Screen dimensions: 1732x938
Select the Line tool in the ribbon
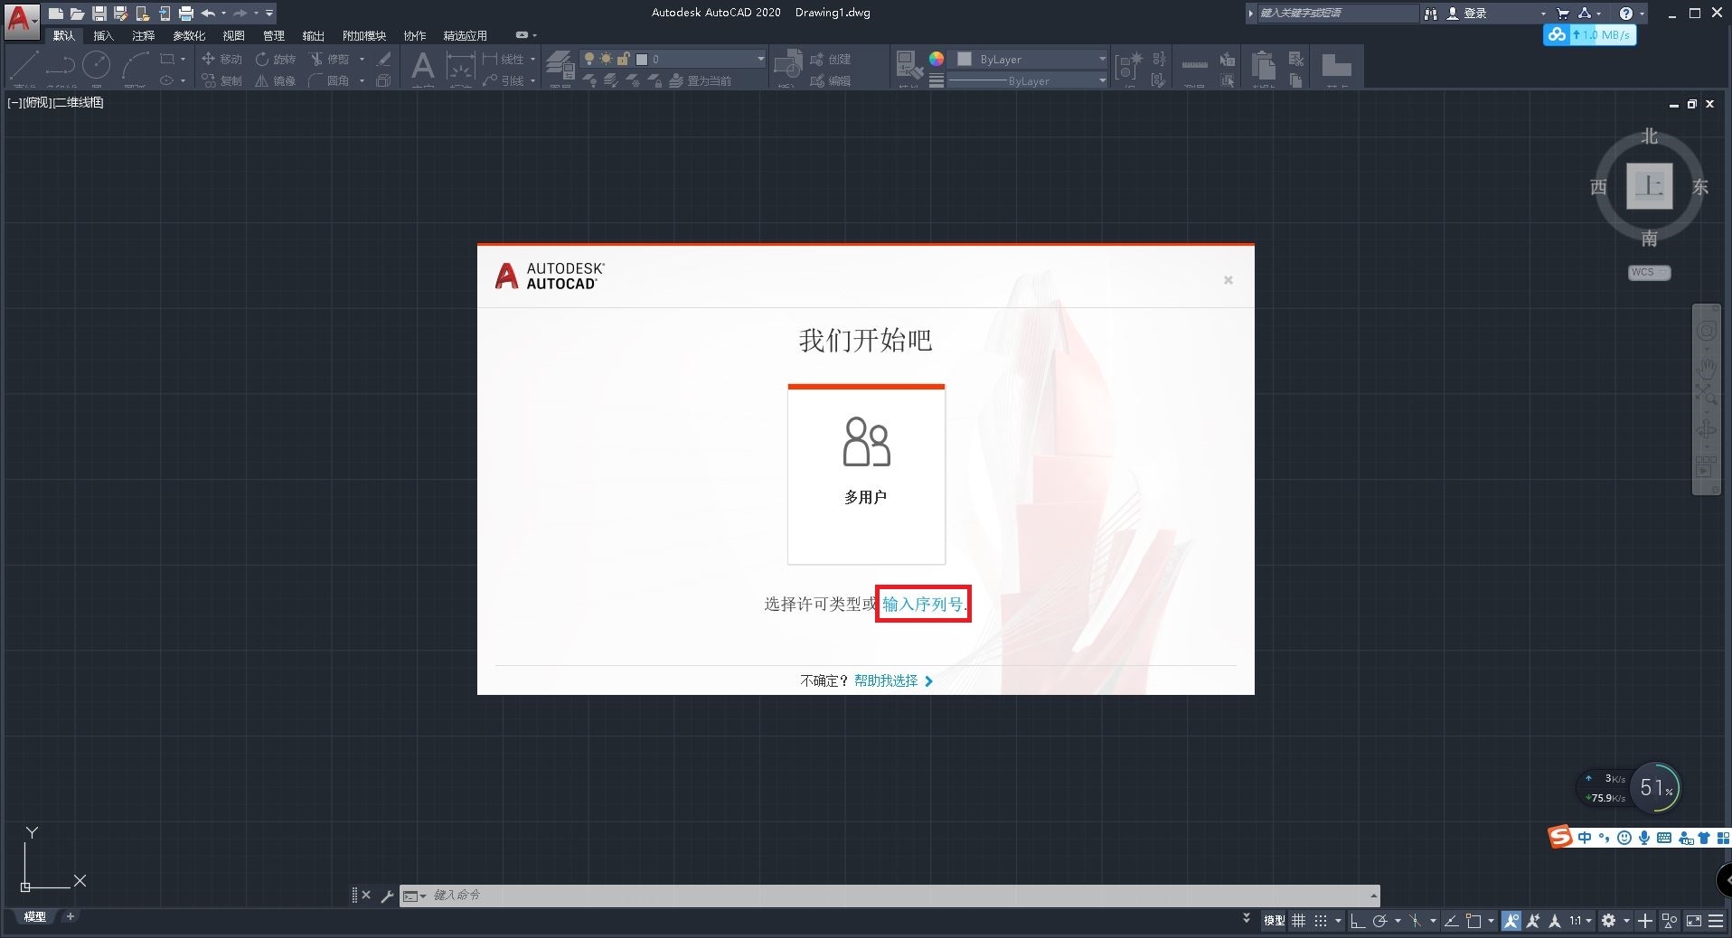[x=24, y=65]
